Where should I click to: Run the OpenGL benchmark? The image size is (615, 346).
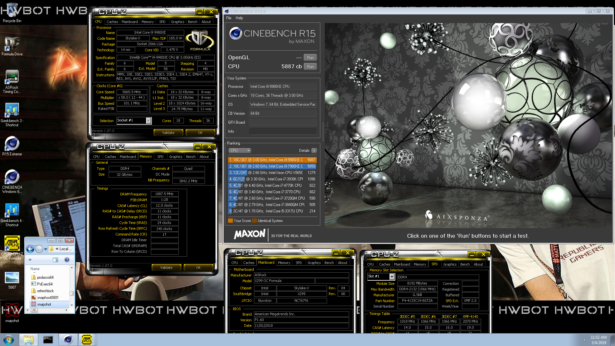pyautogui.click(x=310, y=58)
